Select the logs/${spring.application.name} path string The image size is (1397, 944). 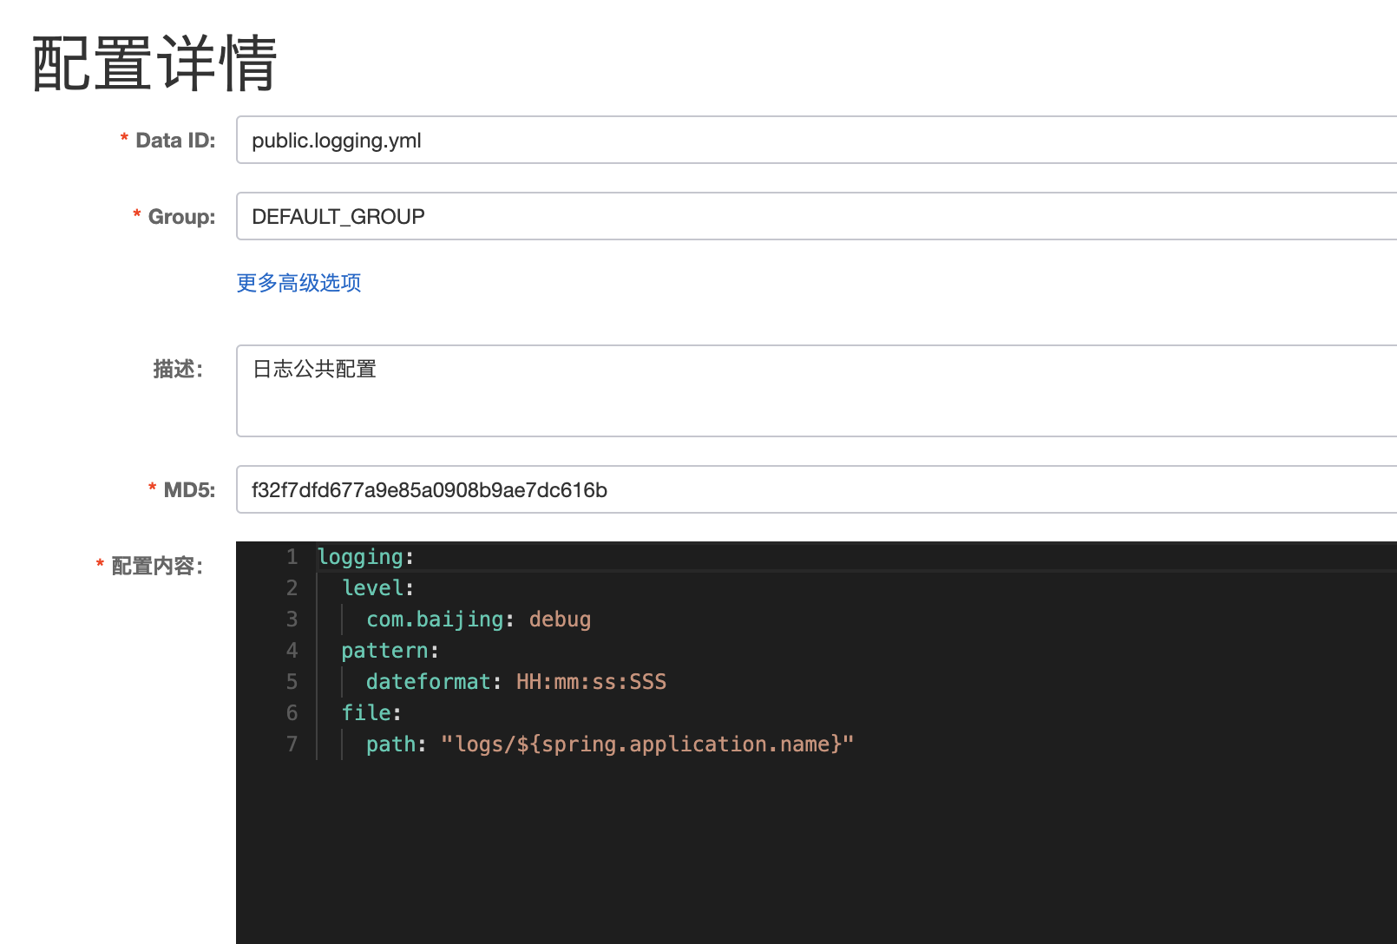[x=647, y=744]
